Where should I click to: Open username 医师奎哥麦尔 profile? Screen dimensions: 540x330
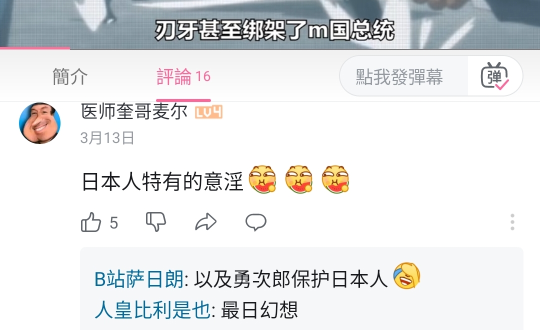pos(134,111)
